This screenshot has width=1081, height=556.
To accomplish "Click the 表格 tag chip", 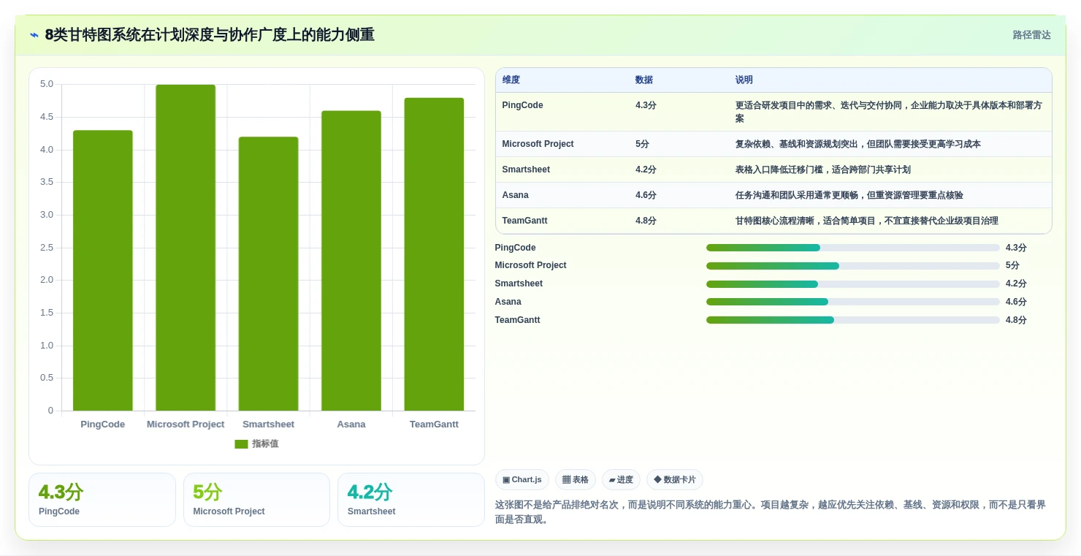I will pos(576,480).
